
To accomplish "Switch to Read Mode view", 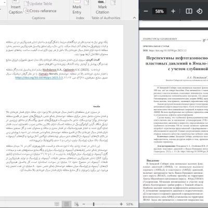I will [57, 204].
